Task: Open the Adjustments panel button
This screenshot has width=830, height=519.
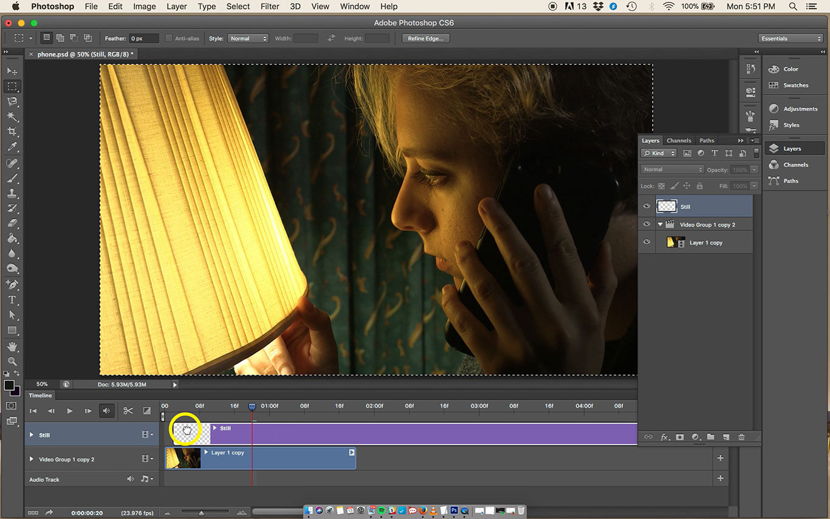Action: click(794, 109)
